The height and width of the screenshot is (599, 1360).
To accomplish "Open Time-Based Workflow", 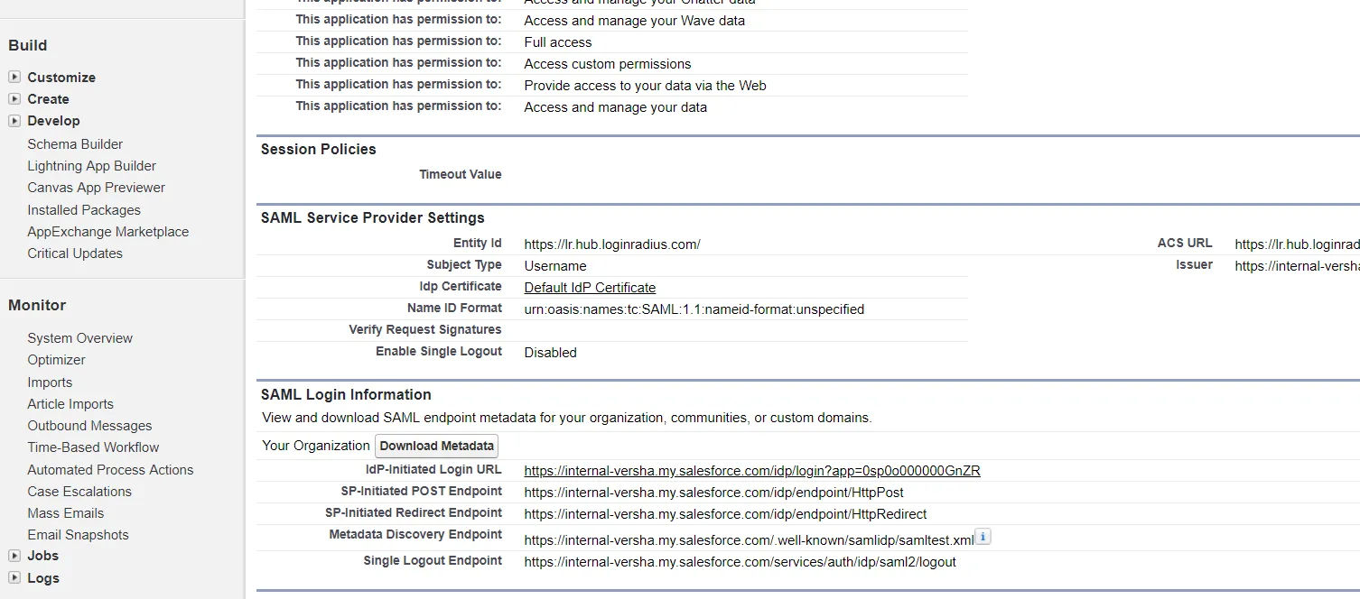I will [x=93, y=447].
